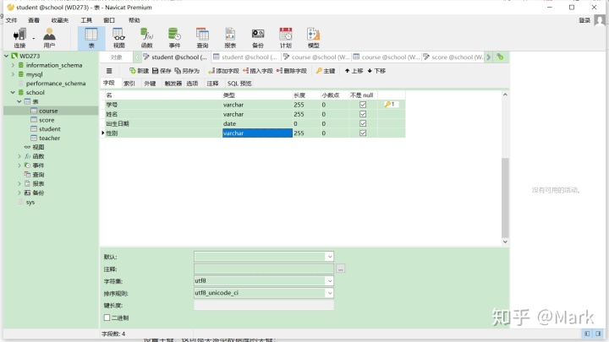
Task: Switch to SQL Preview (SQL 预览) tab
Action: click(x=239, y=84)
